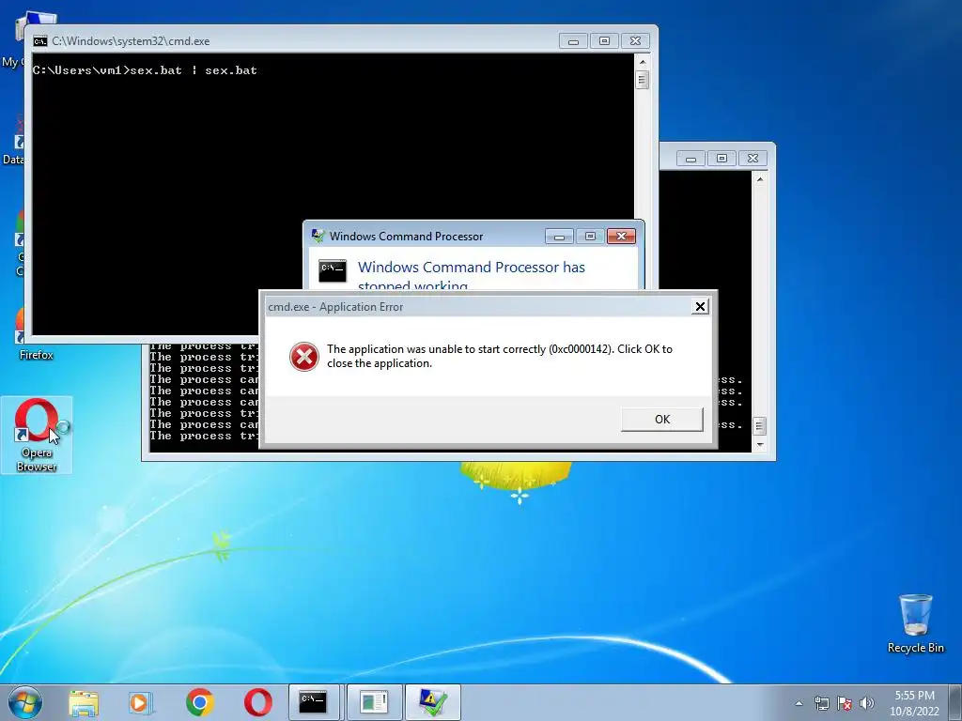Viewport: 962px width, 721px height.
Task: Select the Firefox desktop shortcut
Action: pos(36,334)
